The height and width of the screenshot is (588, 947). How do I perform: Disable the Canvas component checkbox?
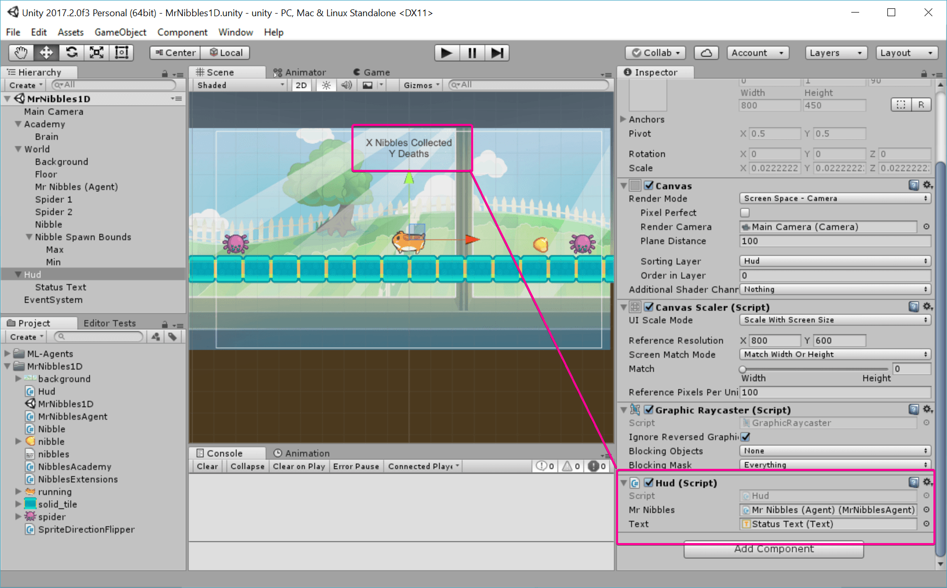pos(648,186)
